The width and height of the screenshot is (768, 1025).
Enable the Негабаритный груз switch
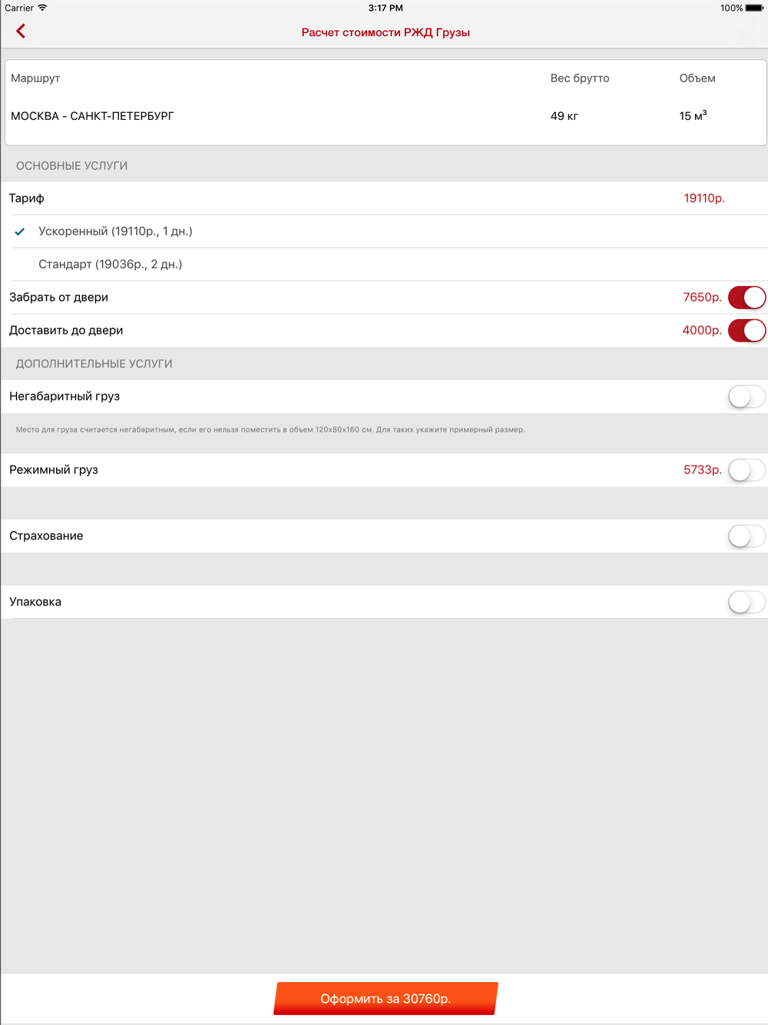tap(746, 396)
